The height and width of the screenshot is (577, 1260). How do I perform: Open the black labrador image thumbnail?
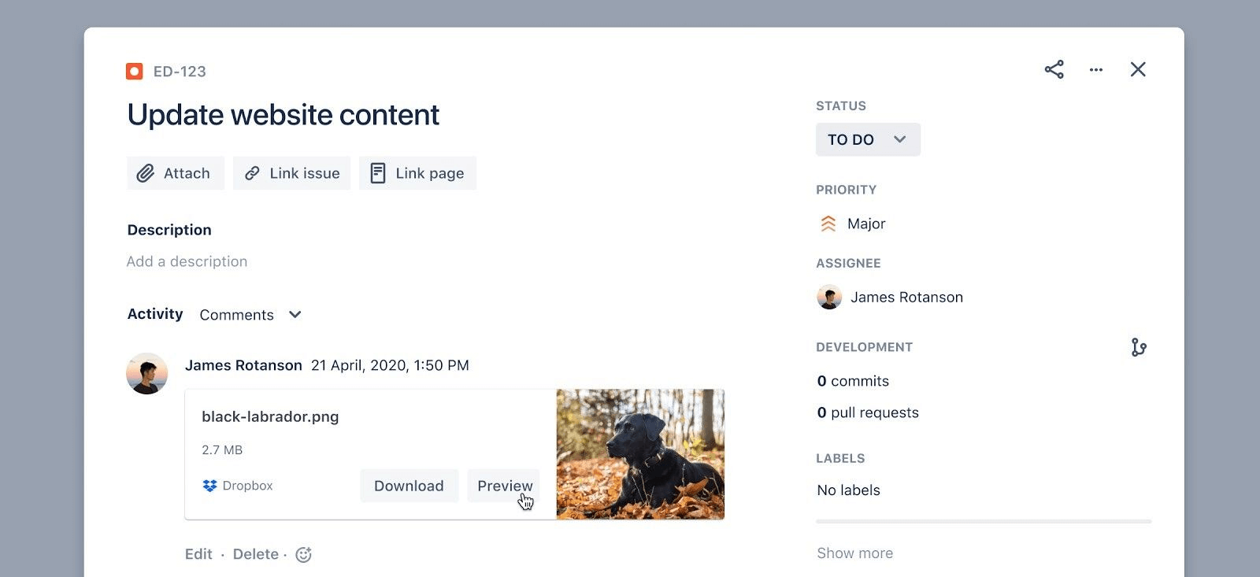[639, 454]
